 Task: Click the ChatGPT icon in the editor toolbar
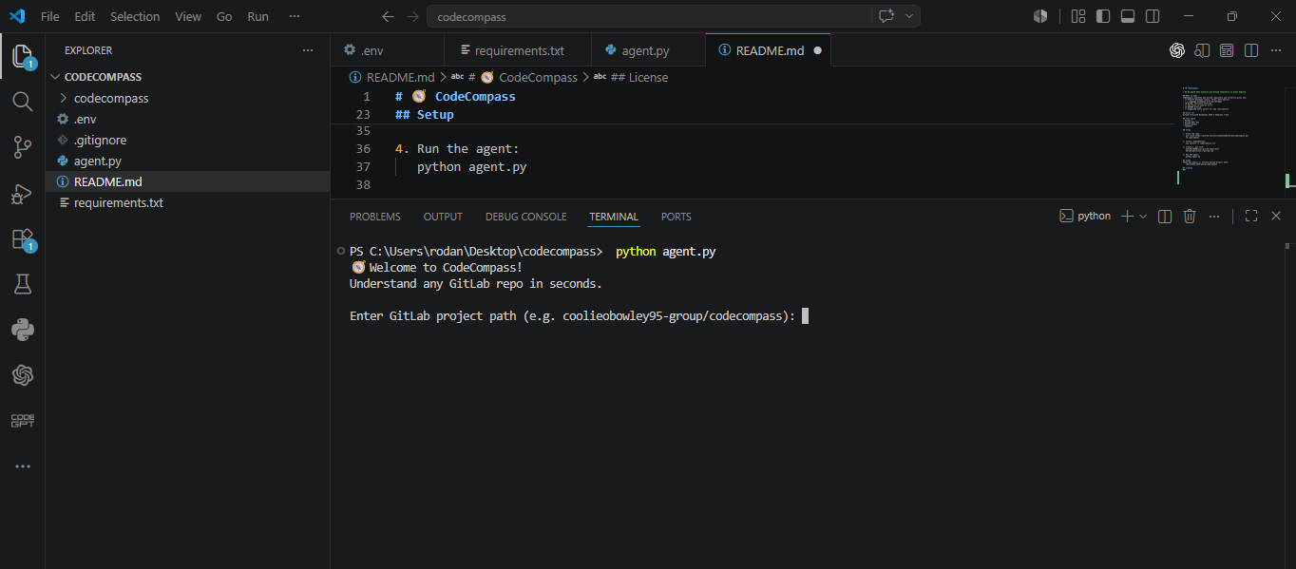pyautogui.click(x=1177, y=50)
